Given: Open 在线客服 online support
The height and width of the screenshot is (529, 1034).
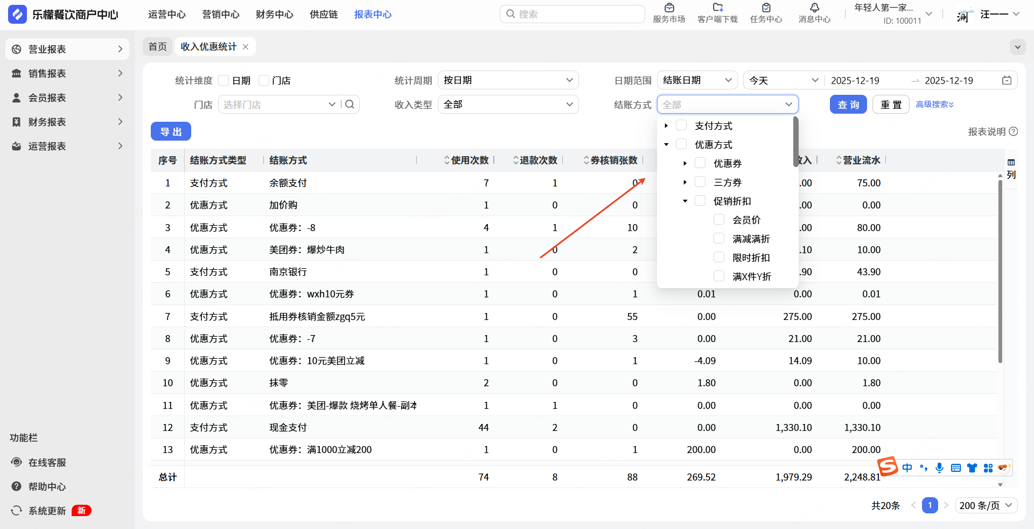Looking at the screenshot, I should [47, 462].
